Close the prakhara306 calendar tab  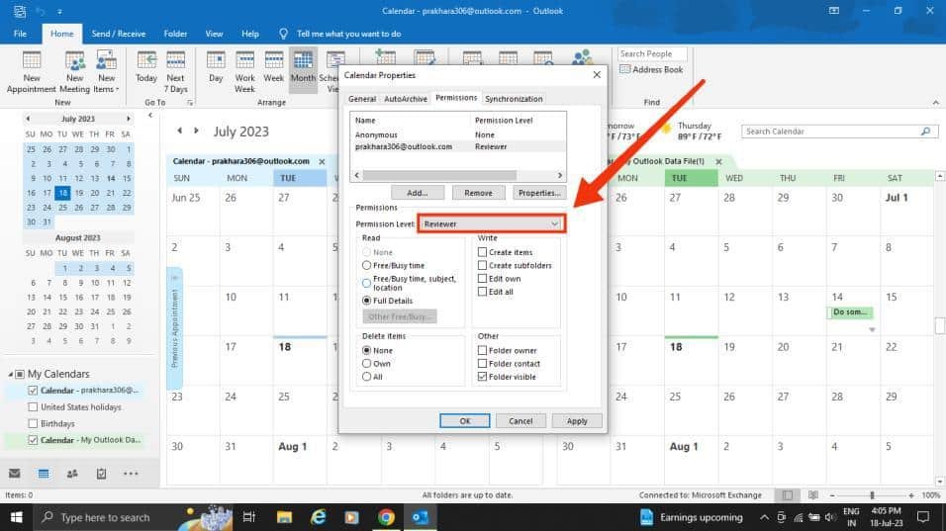click(x=322, y=161)
